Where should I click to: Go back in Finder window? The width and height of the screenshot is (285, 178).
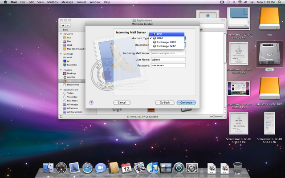pyautogui.click(x=63, y=25)
